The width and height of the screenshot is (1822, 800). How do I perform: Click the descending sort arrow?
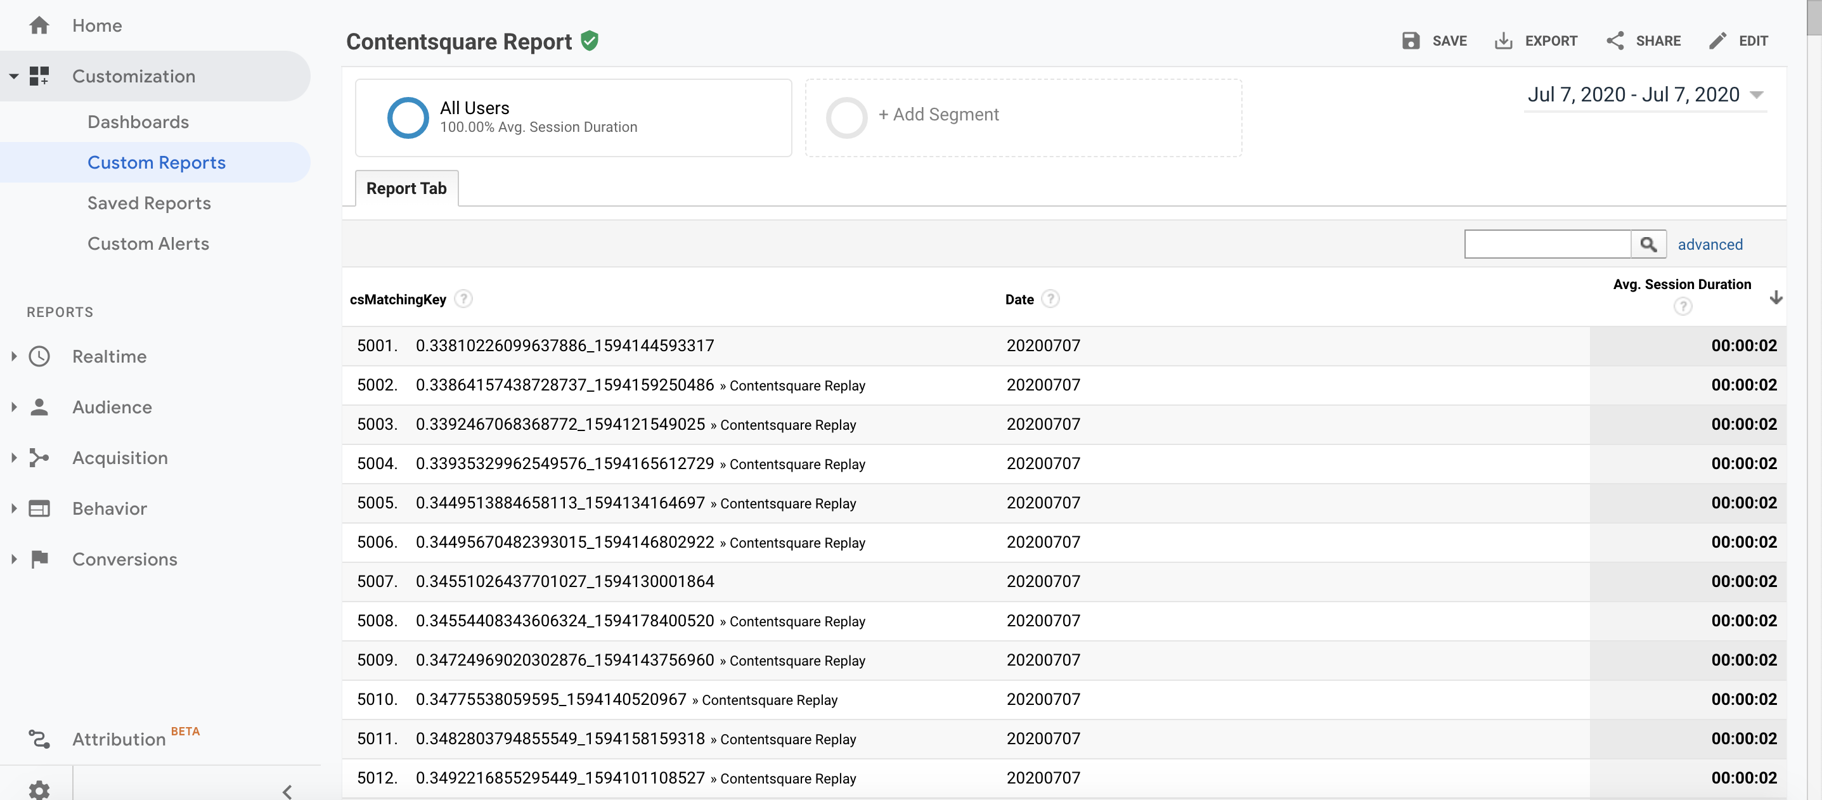[1775, 297]
